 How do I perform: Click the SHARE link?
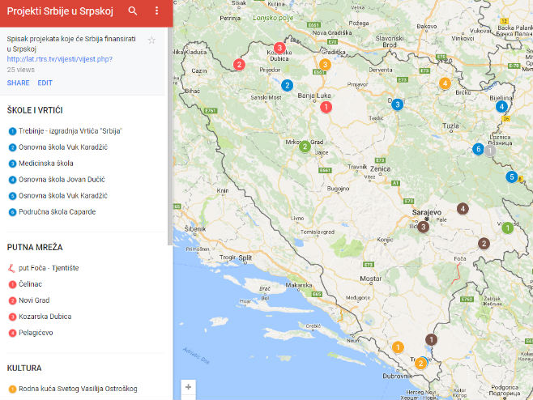pyautogui.click(x=18, y=83)
